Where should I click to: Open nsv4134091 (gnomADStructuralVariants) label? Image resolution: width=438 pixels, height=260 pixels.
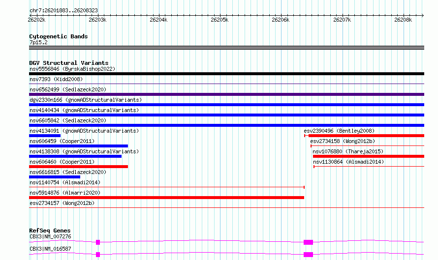84,131
